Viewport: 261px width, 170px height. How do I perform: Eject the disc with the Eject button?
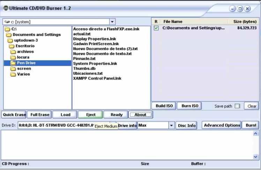pyautogui.click(x=91, y=115)
